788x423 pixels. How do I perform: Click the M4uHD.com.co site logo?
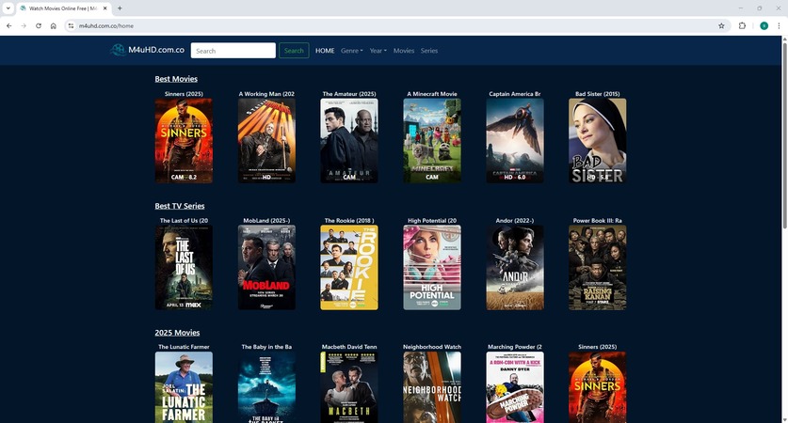tap(147, 51)
